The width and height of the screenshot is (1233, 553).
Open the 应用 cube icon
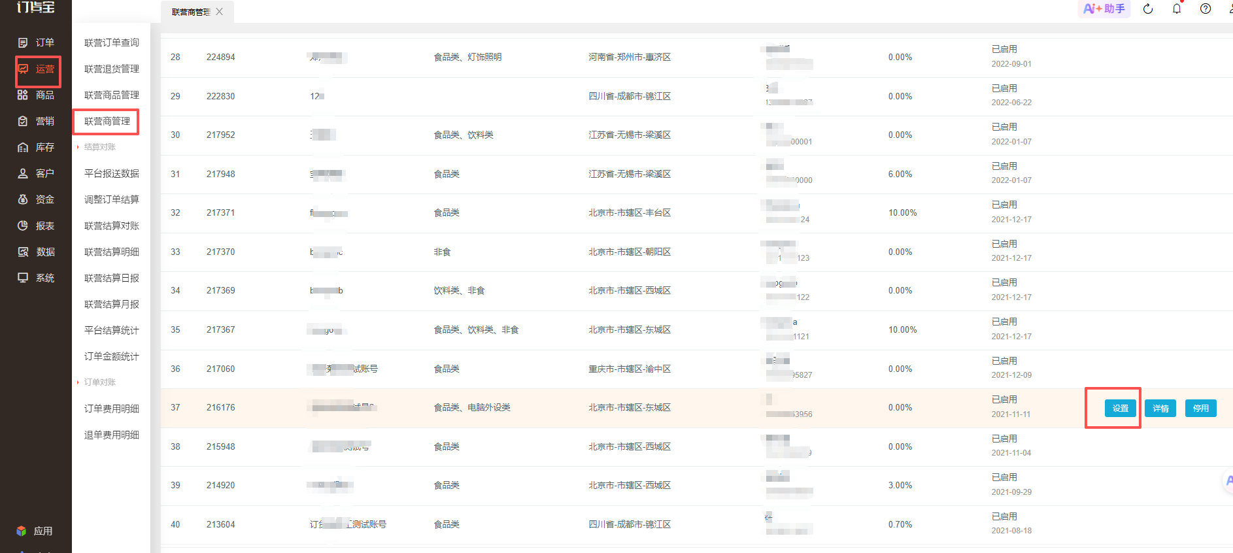coord(22,531)
